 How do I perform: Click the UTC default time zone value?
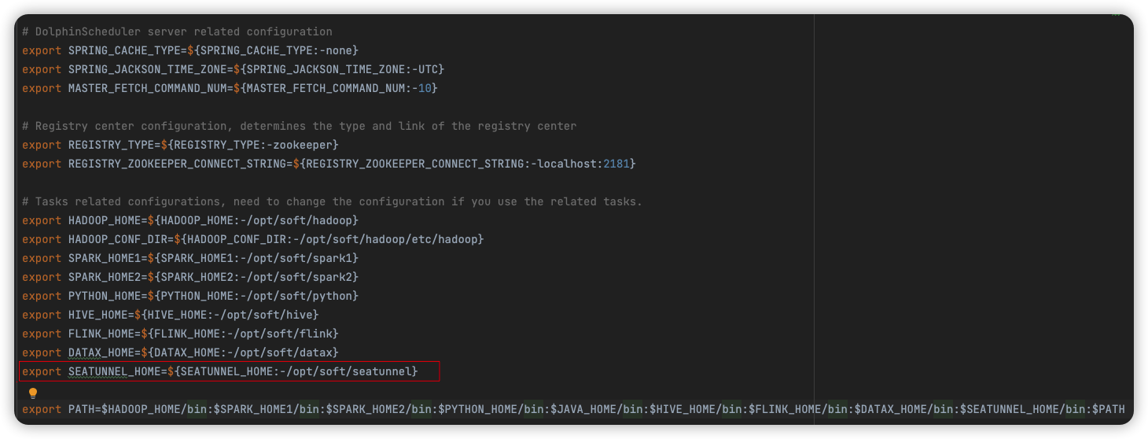pyautogui.click(x=434, y=69)
